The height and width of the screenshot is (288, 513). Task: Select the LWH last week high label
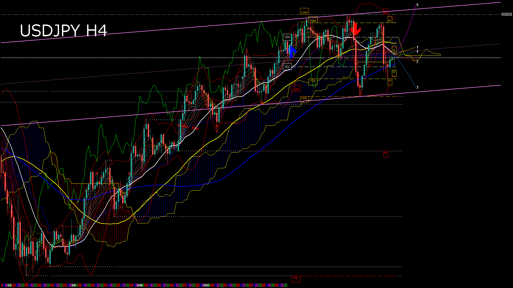[x=304, y=12]
